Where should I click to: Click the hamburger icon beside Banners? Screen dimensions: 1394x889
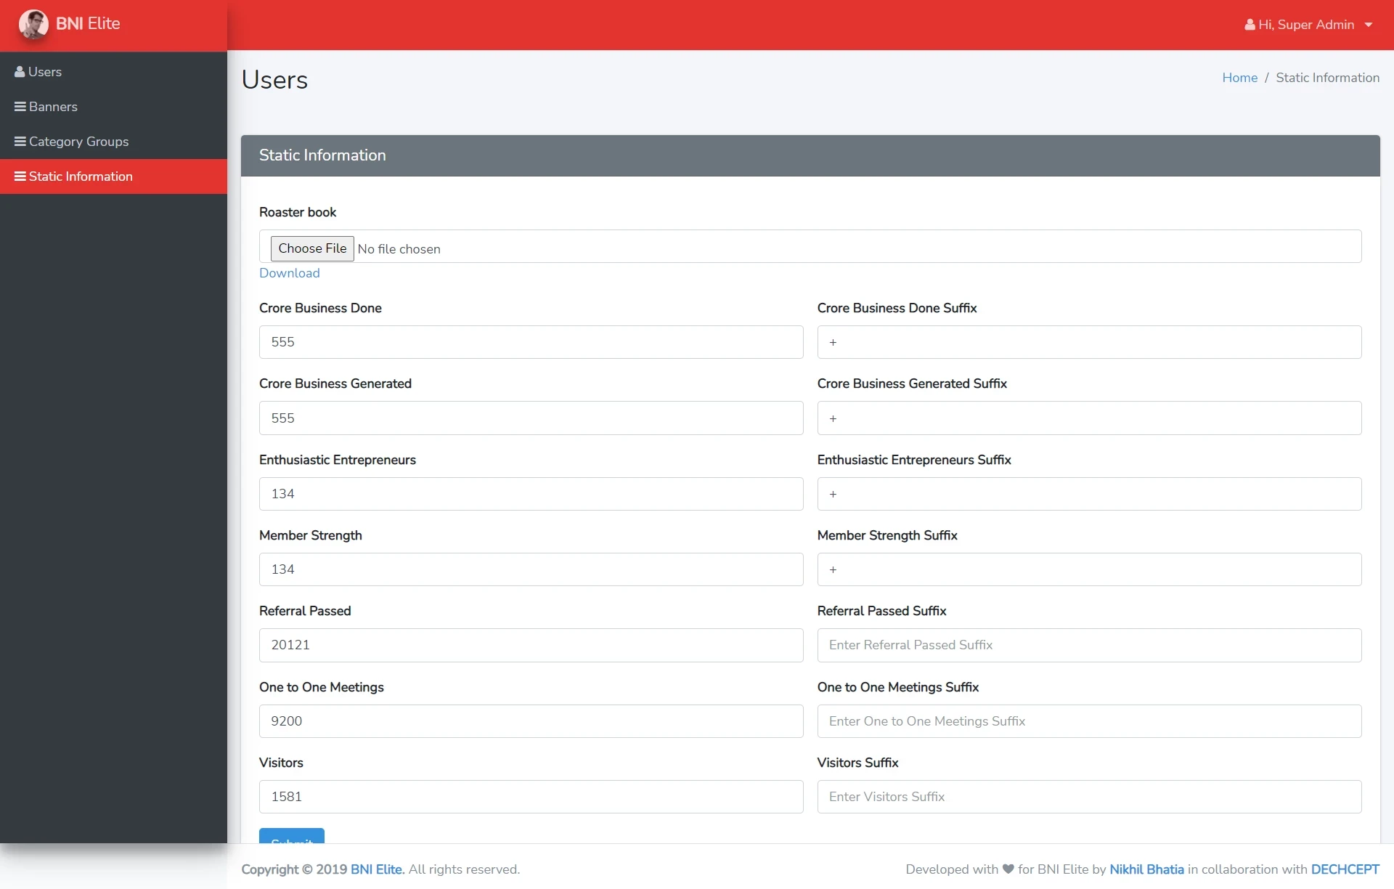click(20, 107)
